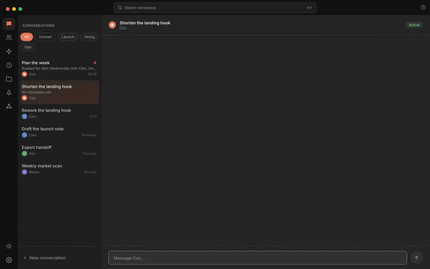
Task: Open the Draft the launch note conversation
Action: click(59, 132)
